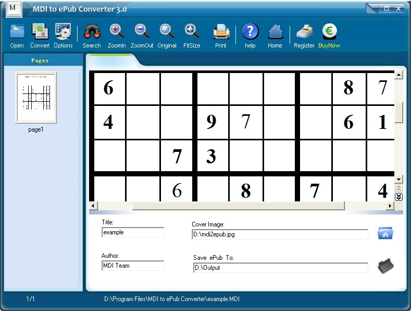Print the document with the Print icon
This screenshot has height=311, width=411.
[221, 32]
